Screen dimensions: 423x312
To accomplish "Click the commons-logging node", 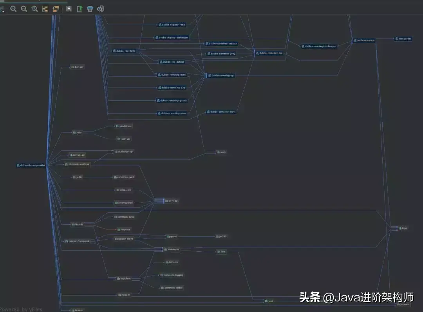I will coord(172,275).
